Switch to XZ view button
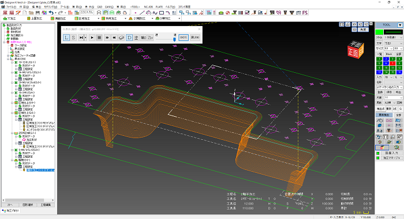The height and width of the screenshot is (219, 404). point(360,24)
